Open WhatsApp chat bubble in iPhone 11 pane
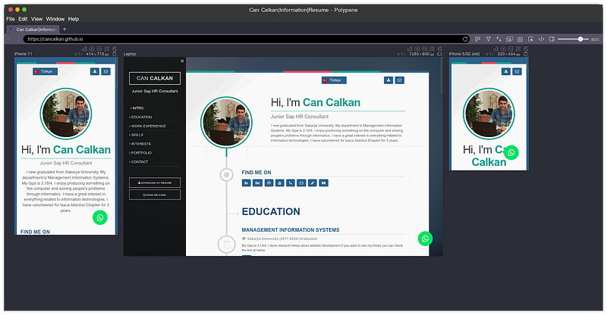The image size is (607, 315). [x=100, y=217]
